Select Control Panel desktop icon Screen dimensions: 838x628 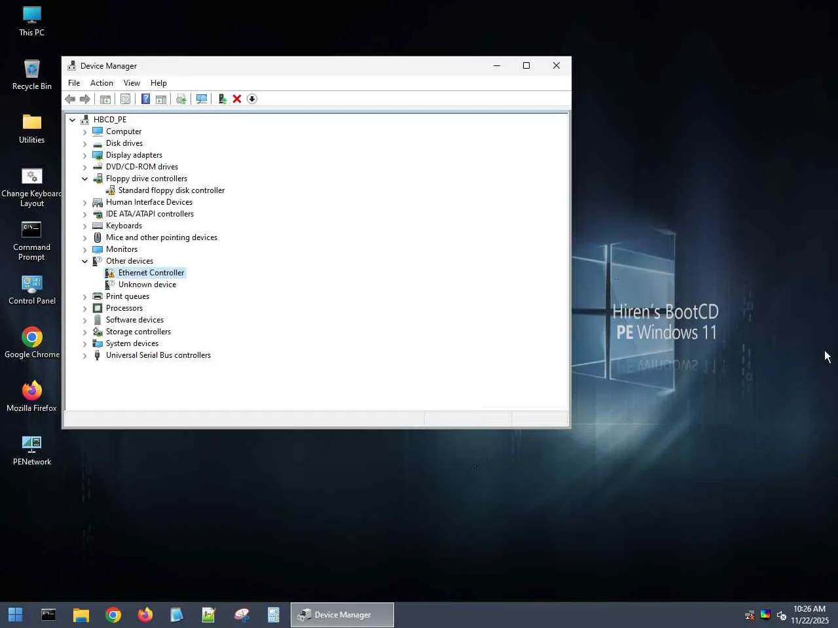31,289
